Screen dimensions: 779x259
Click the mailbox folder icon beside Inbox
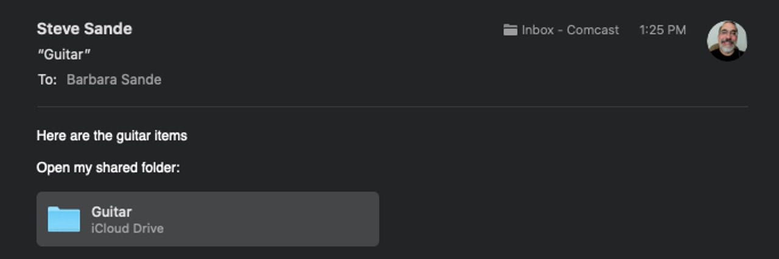pyautogui.click(x=510, y=30)
